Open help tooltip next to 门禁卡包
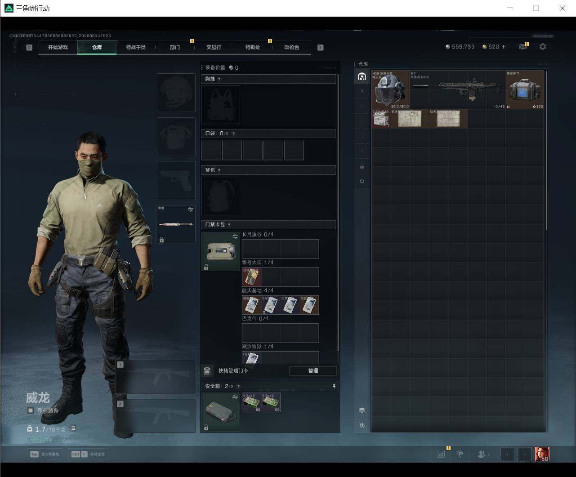This screenshot has height=477, width=576. [229, 225]
